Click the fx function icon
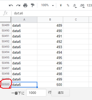 pos(5,13)
